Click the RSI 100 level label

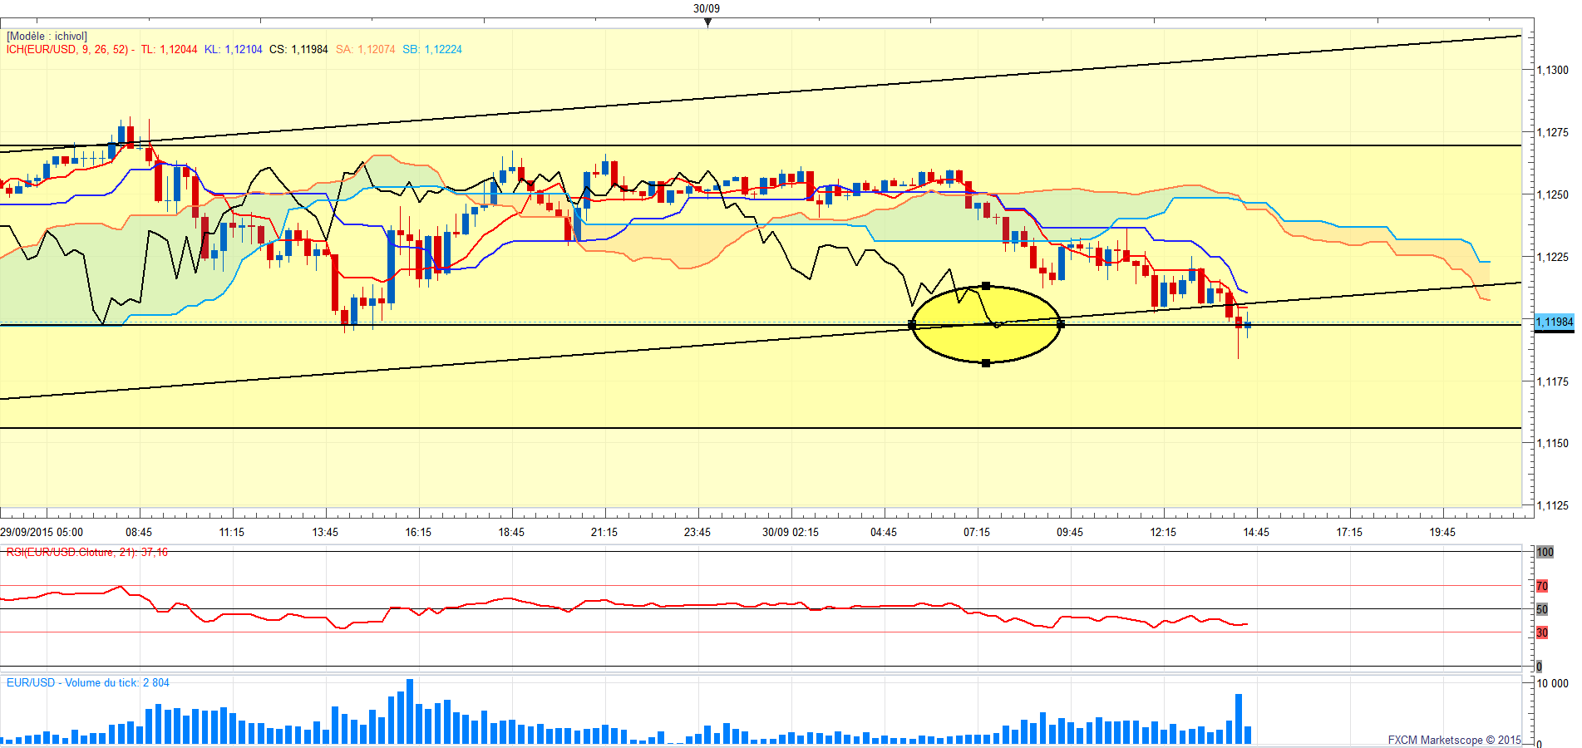point(1545,553)
